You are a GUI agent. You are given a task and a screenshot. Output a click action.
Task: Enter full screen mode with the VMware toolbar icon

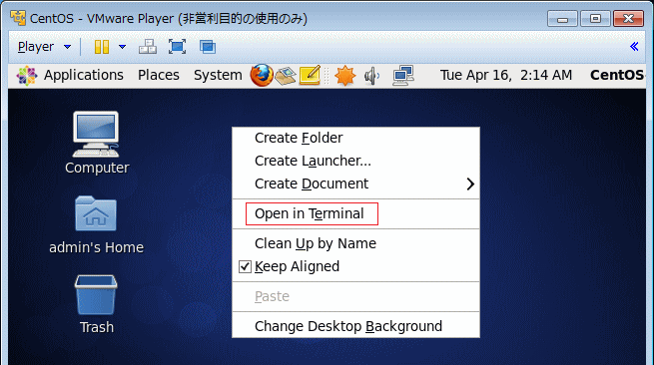click(x=178, y=47)
